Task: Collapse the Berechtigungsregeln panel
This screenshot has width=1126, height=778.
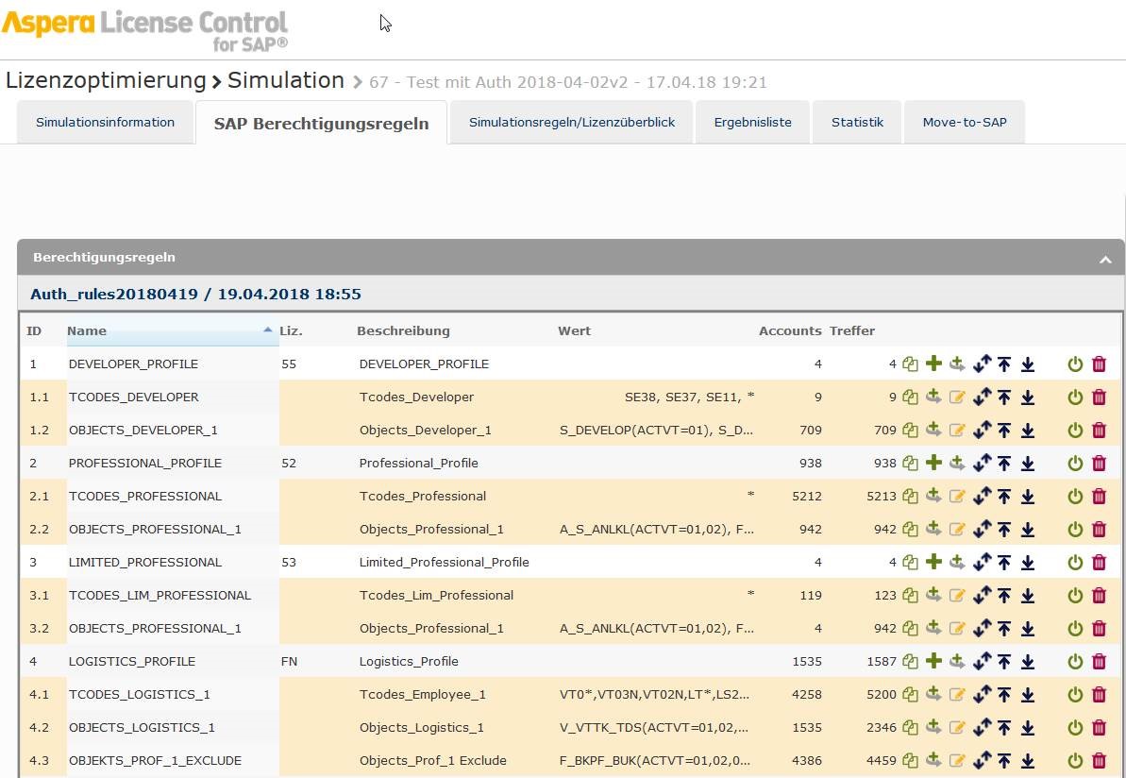Action: point(1105,259)
